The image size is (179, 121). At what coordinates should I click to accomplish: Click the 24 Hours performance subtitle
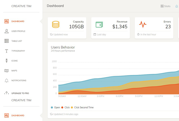63,51
